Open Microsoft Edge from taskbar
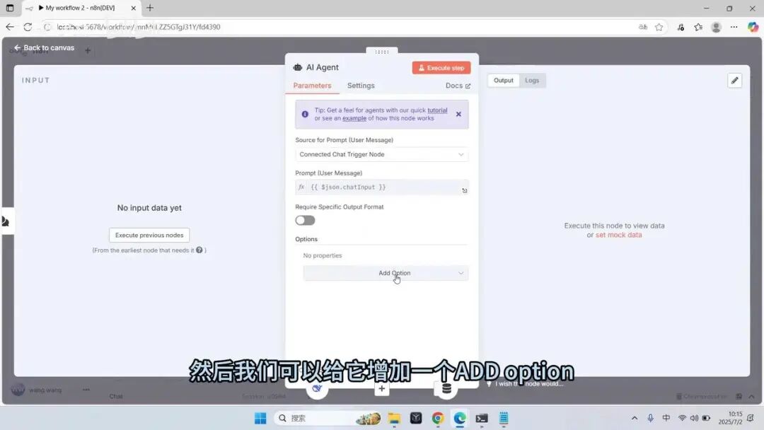The height and width of the screenshot is (430, 764). (460, 418)
